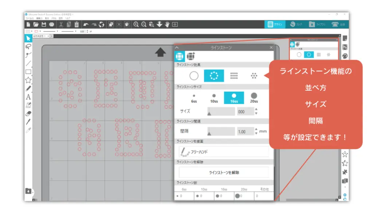Increase the 間隔 spacing value with up arrow
Viewport: 373px width, 214px height.
coord(256,129)
